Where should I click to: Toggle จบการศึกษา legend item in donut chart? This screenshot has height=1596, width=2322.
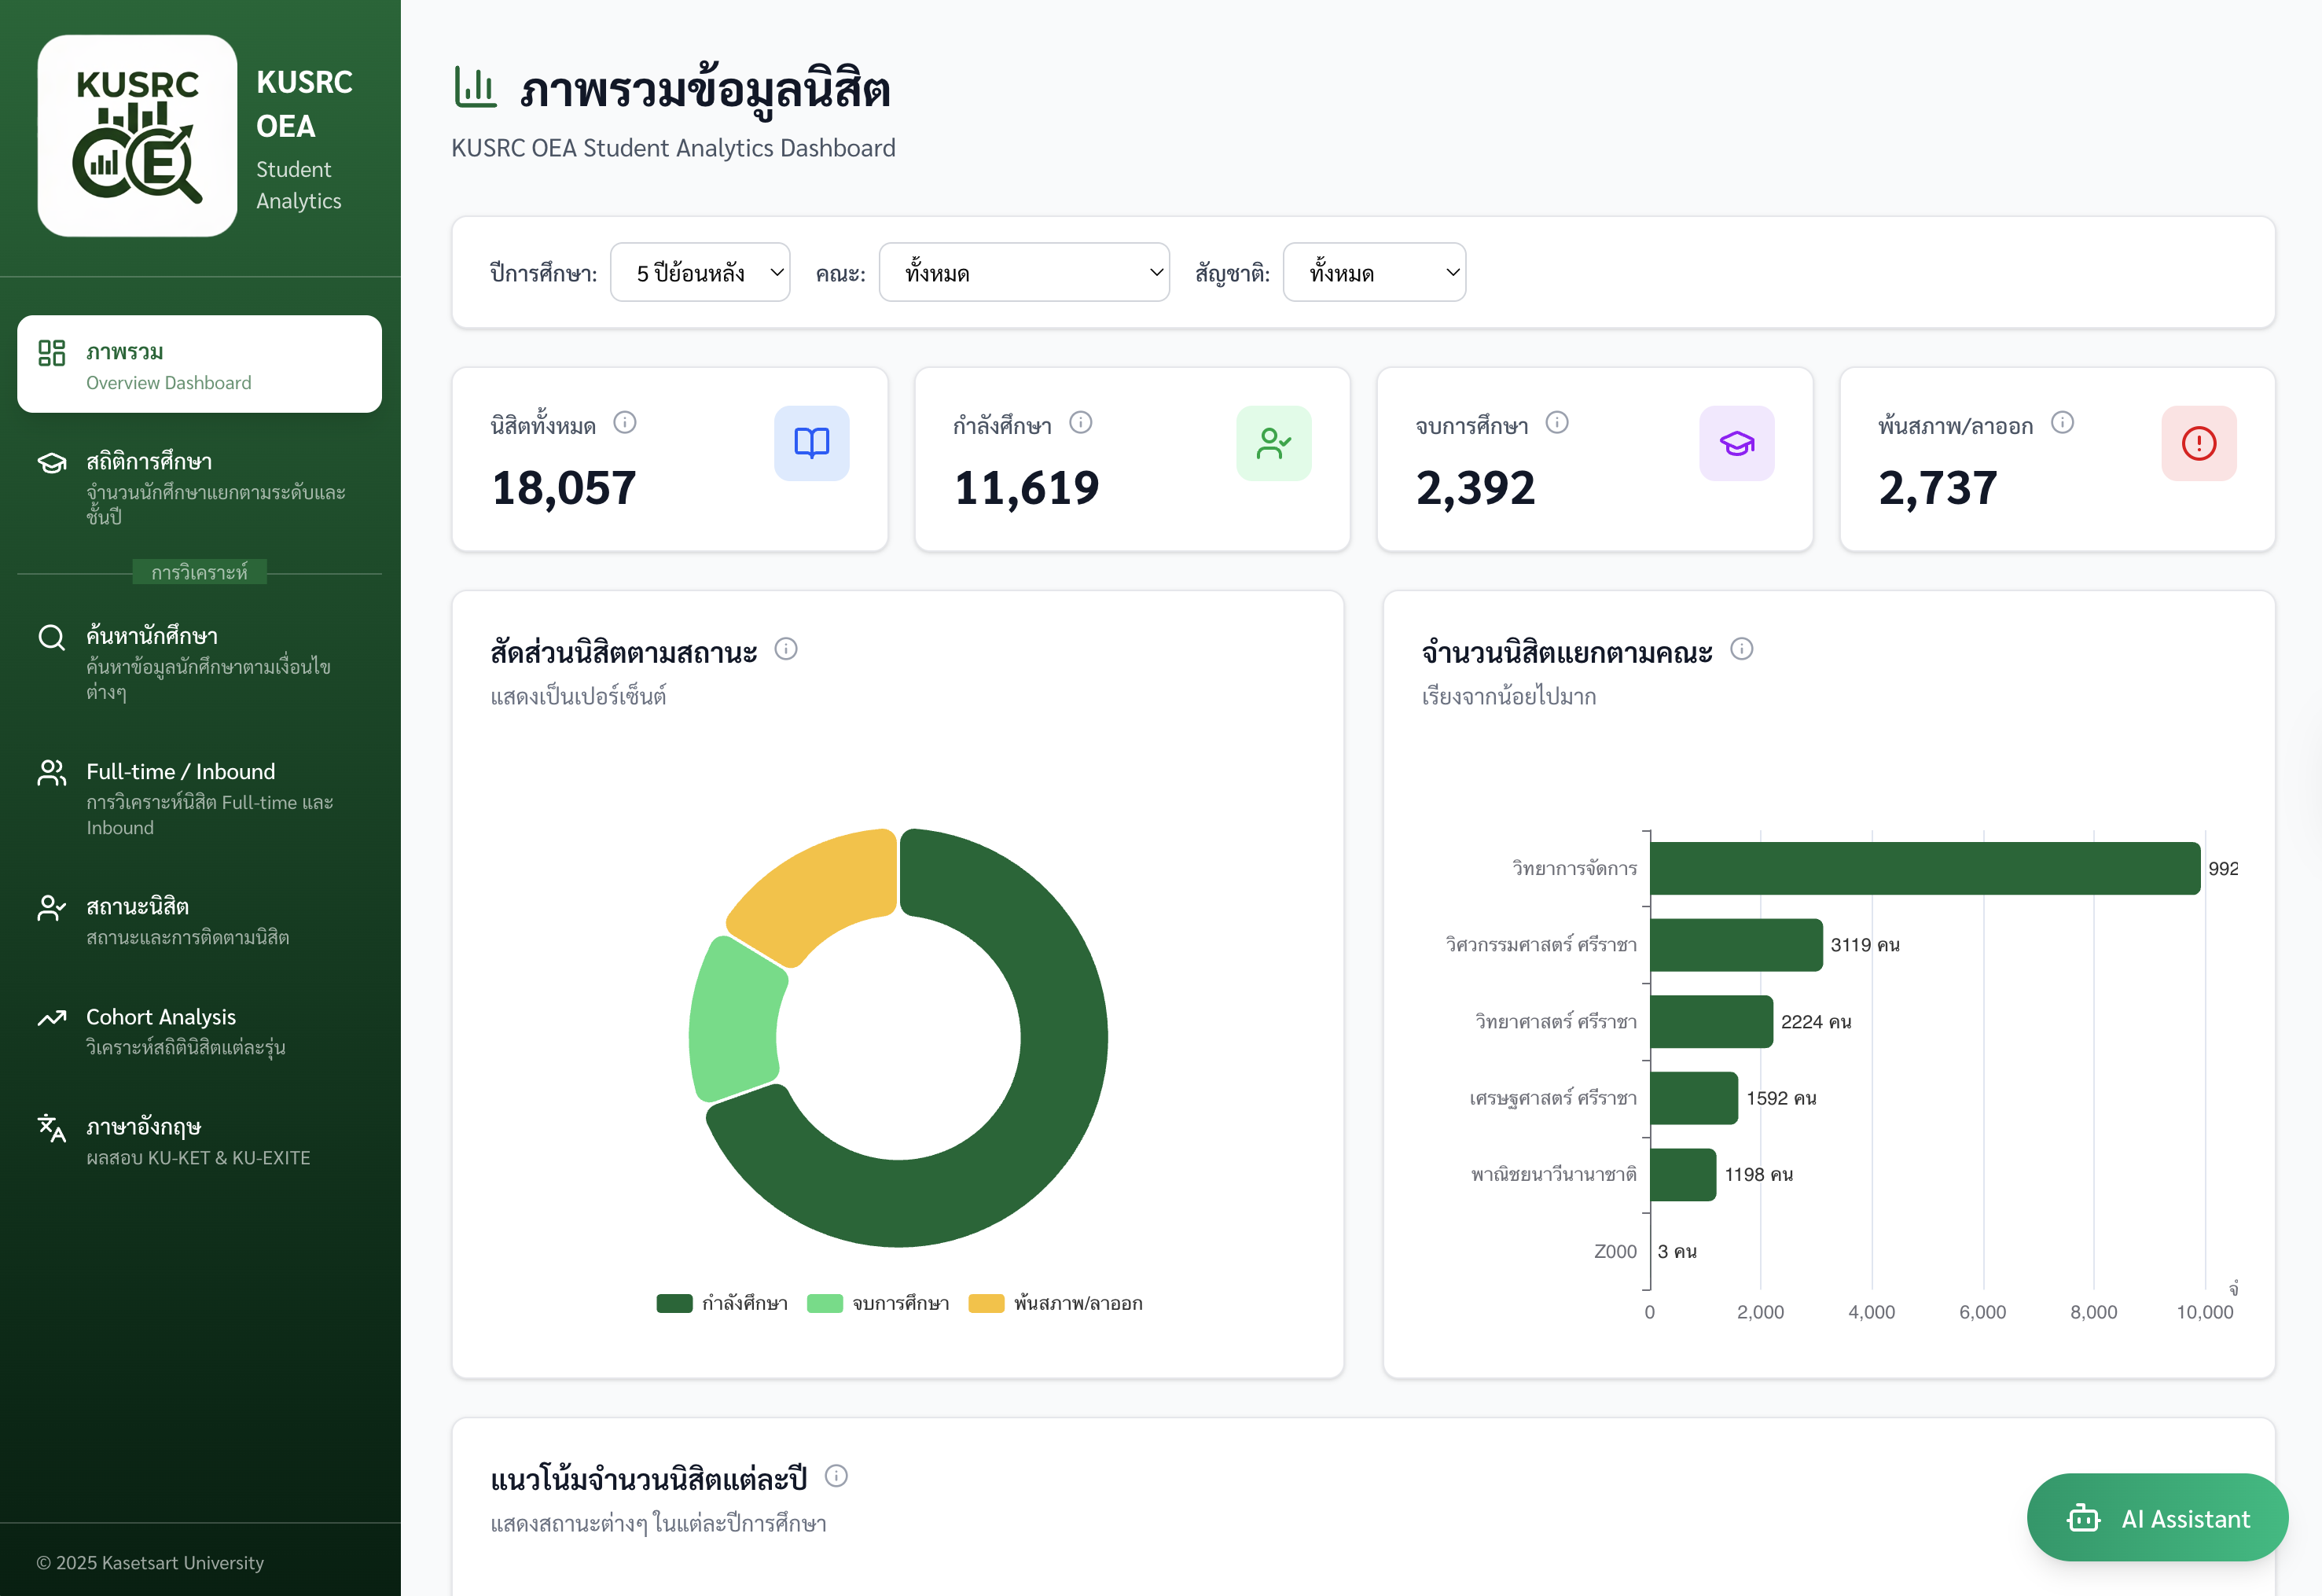click(877, 1304)
